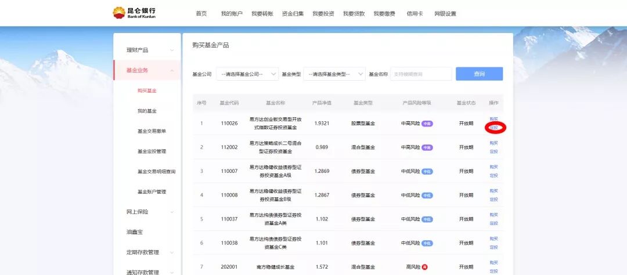Open the 信用卡 menu
The height and width of the screenshot is (275, 627).
coord(415,13)
